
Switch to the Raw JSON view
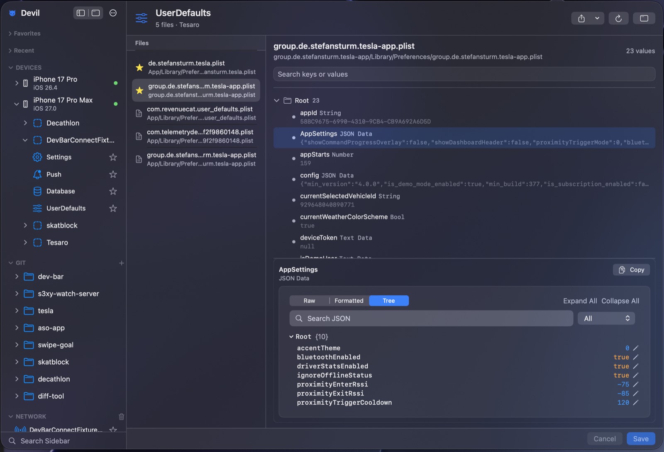(309, 301)
